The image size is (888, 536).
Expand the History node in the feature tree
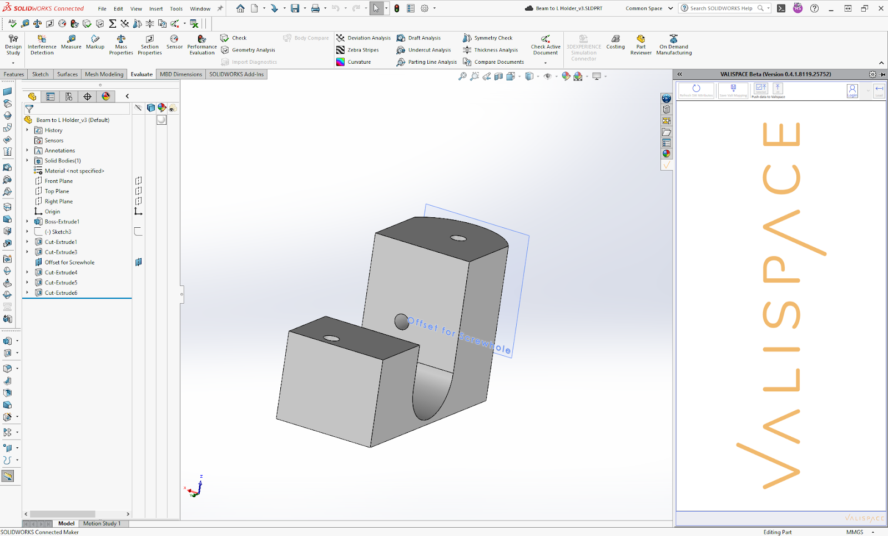tap(27, 130)
